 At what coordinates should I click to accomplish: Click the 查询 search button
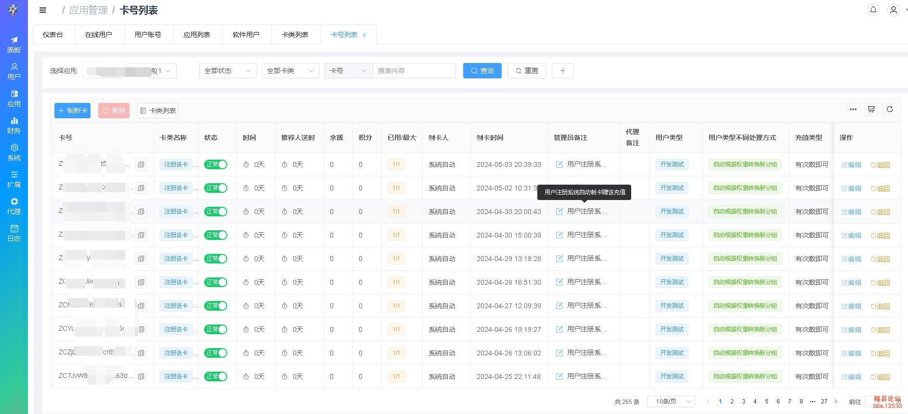coord(482,71)
